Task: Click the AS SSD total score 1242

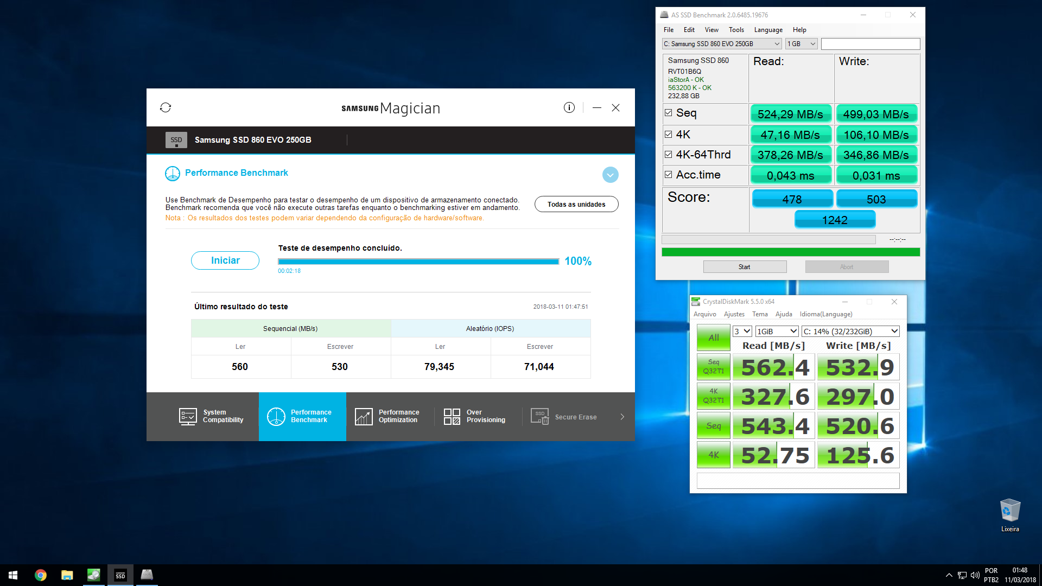Action: pyautogui.click(x=835, y=220)
